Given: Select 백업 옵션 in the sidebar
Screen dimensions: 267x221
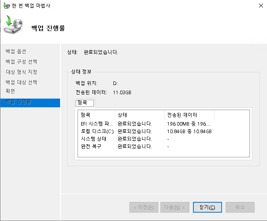Looking at the screenshot, I should [x=16, y=52].
